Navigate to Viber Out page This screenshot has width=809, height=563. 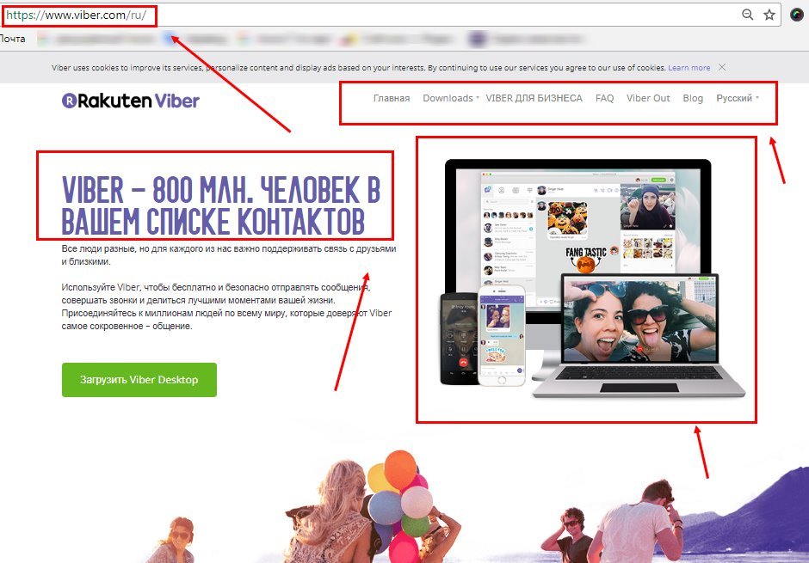(x=648, y=98)
